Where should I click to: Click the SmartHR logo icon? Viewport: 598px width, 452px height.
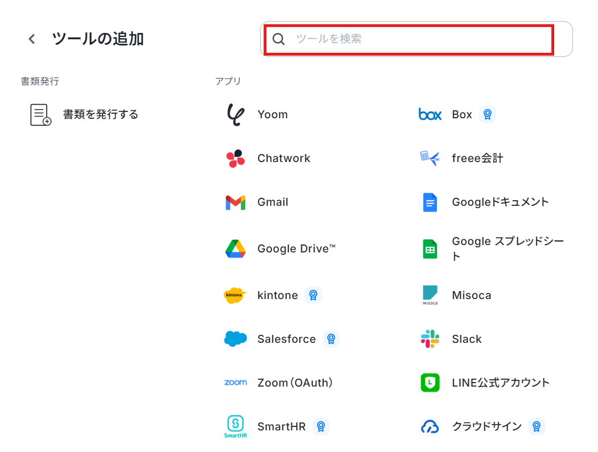236,426
